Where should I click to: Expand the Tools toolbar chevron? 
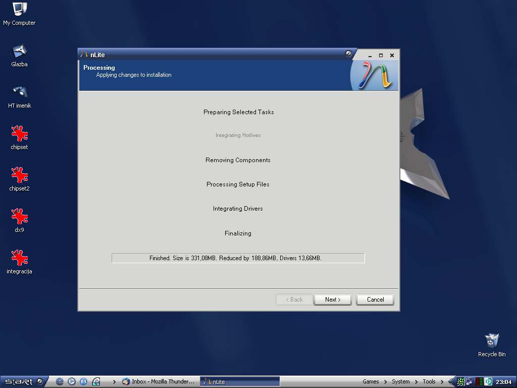tap(442, 381)
